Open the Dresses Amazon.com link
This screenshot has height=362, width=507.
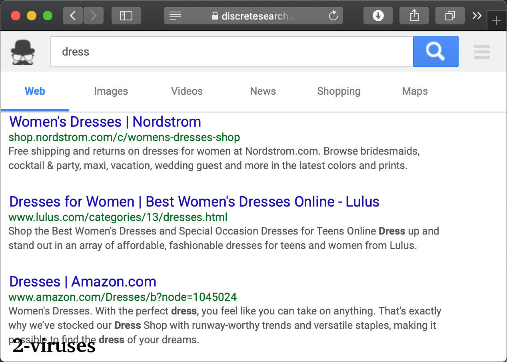[82, 281]
